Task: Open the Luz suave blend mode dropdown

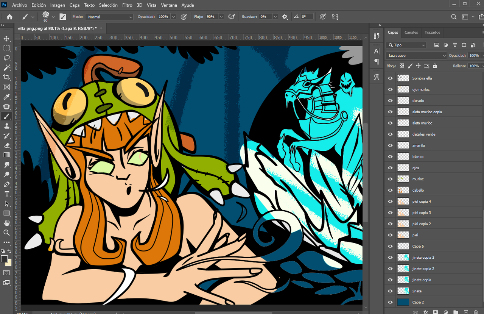Action: tap(416, 55)
